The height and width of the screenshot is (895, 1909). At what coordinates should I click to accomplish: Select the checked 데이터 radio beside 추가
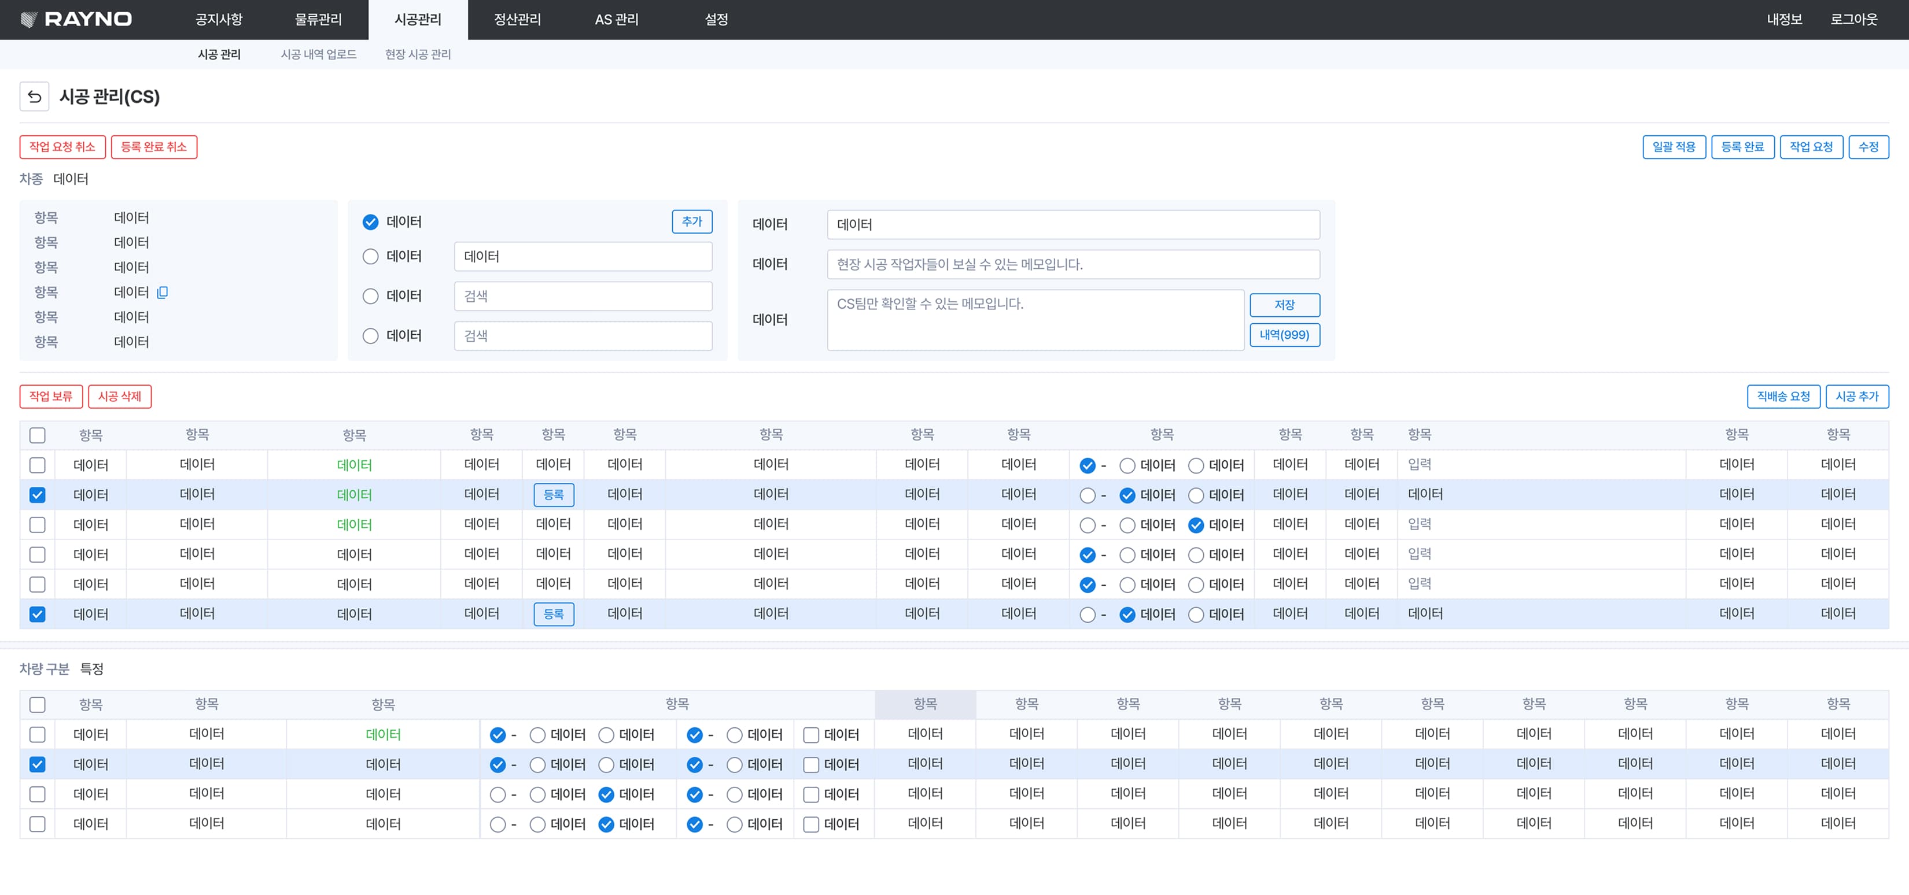coord(371,222)
